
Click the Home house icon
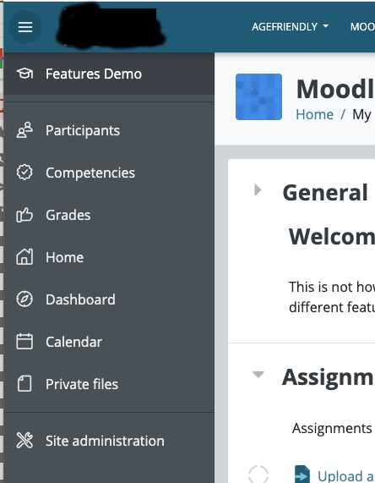tap(24, 257)
